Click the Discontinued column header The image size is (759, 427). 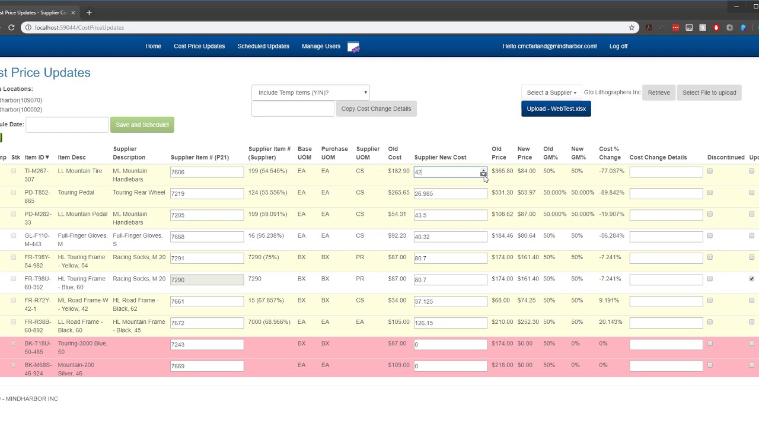726,157
